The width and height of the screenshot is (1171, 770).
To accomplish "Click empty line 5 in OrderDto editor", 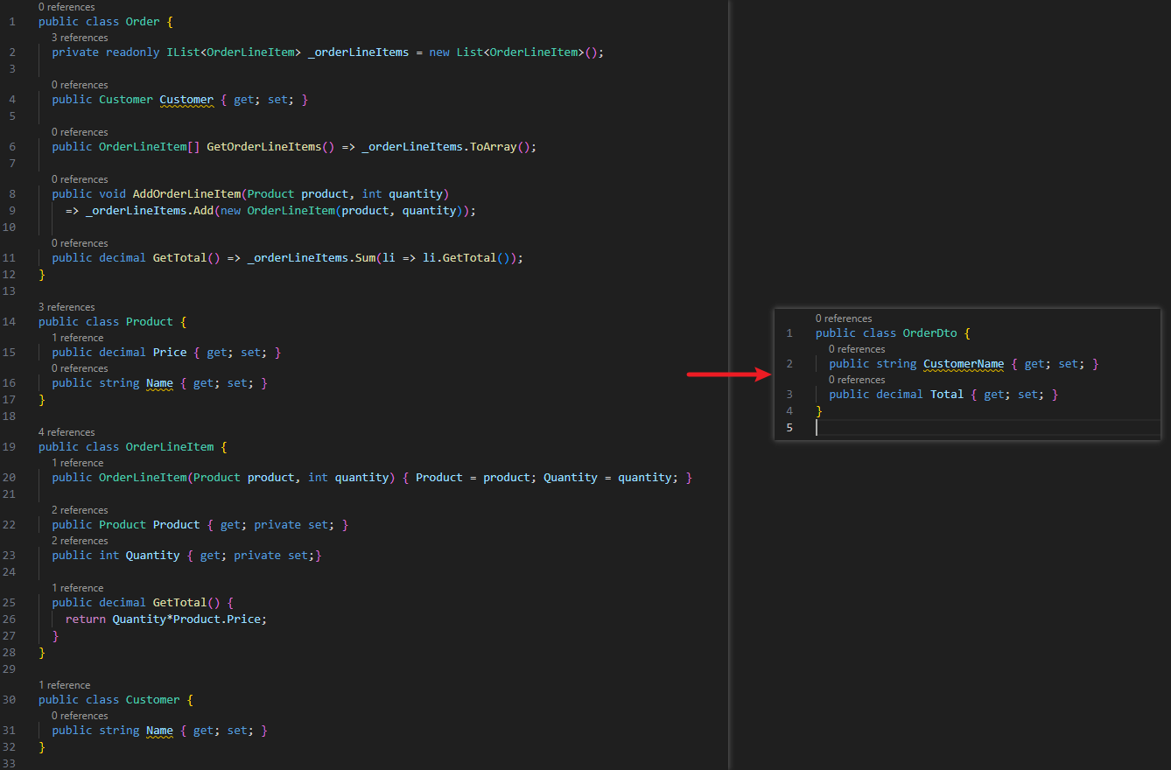I will (x=987, y=428).
